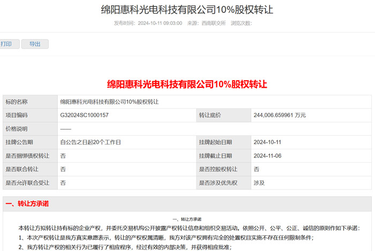Click the 是否捆绑债权转让 label cell
375x251 pixels.
[x=30, y=156]
